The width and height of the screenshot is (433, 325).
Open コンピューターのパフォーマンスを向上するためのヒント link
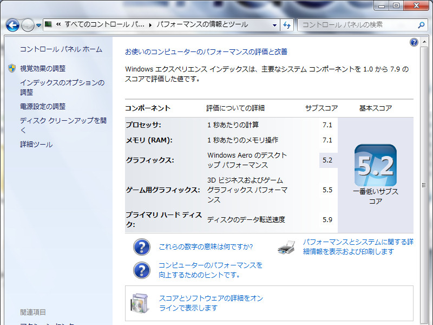coord(211,270)
